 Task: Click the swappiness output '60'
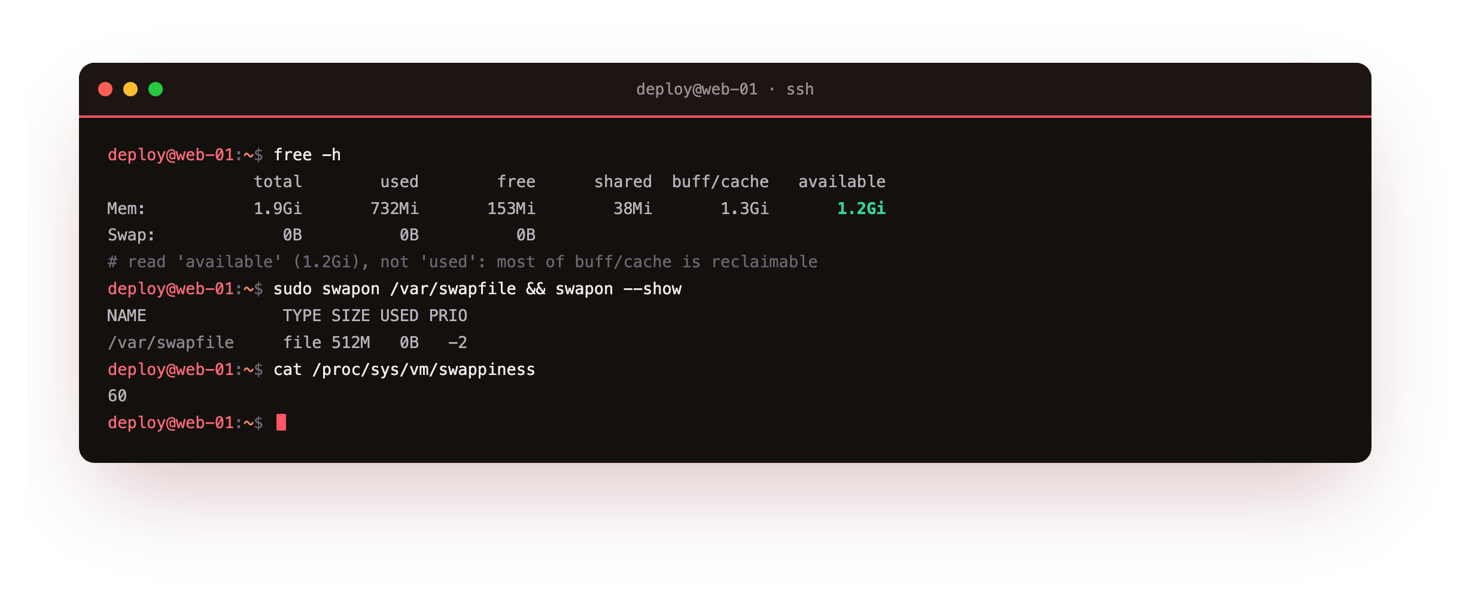tap(117, 395)
